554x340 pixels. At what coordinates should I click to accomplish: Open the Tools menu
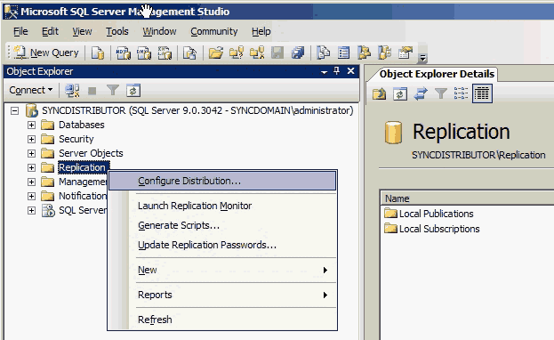(x=117, y=31)
